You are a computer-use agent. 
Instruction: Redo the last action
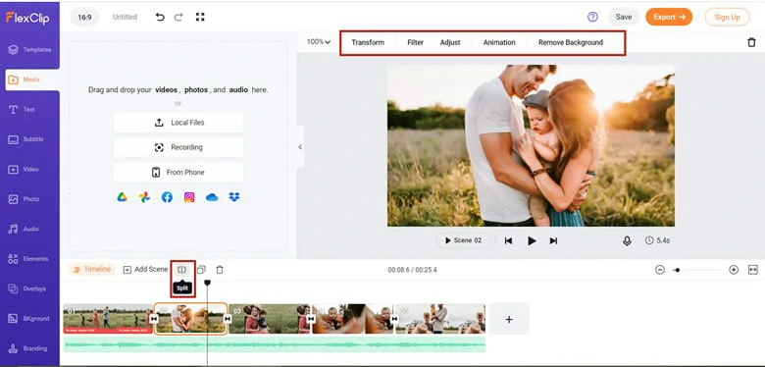[178, 17]
